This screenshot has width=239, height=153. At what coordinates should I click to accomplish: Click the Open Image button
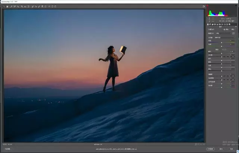pos(210,149)
